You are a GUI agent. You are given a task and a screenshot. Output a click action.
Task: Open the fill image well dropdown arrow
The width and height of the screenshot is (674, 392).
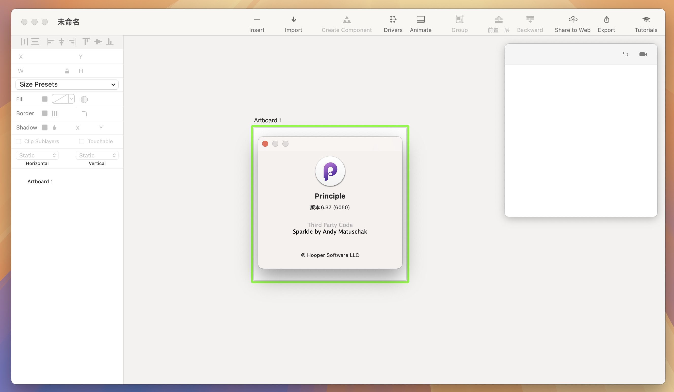point(71,99)
